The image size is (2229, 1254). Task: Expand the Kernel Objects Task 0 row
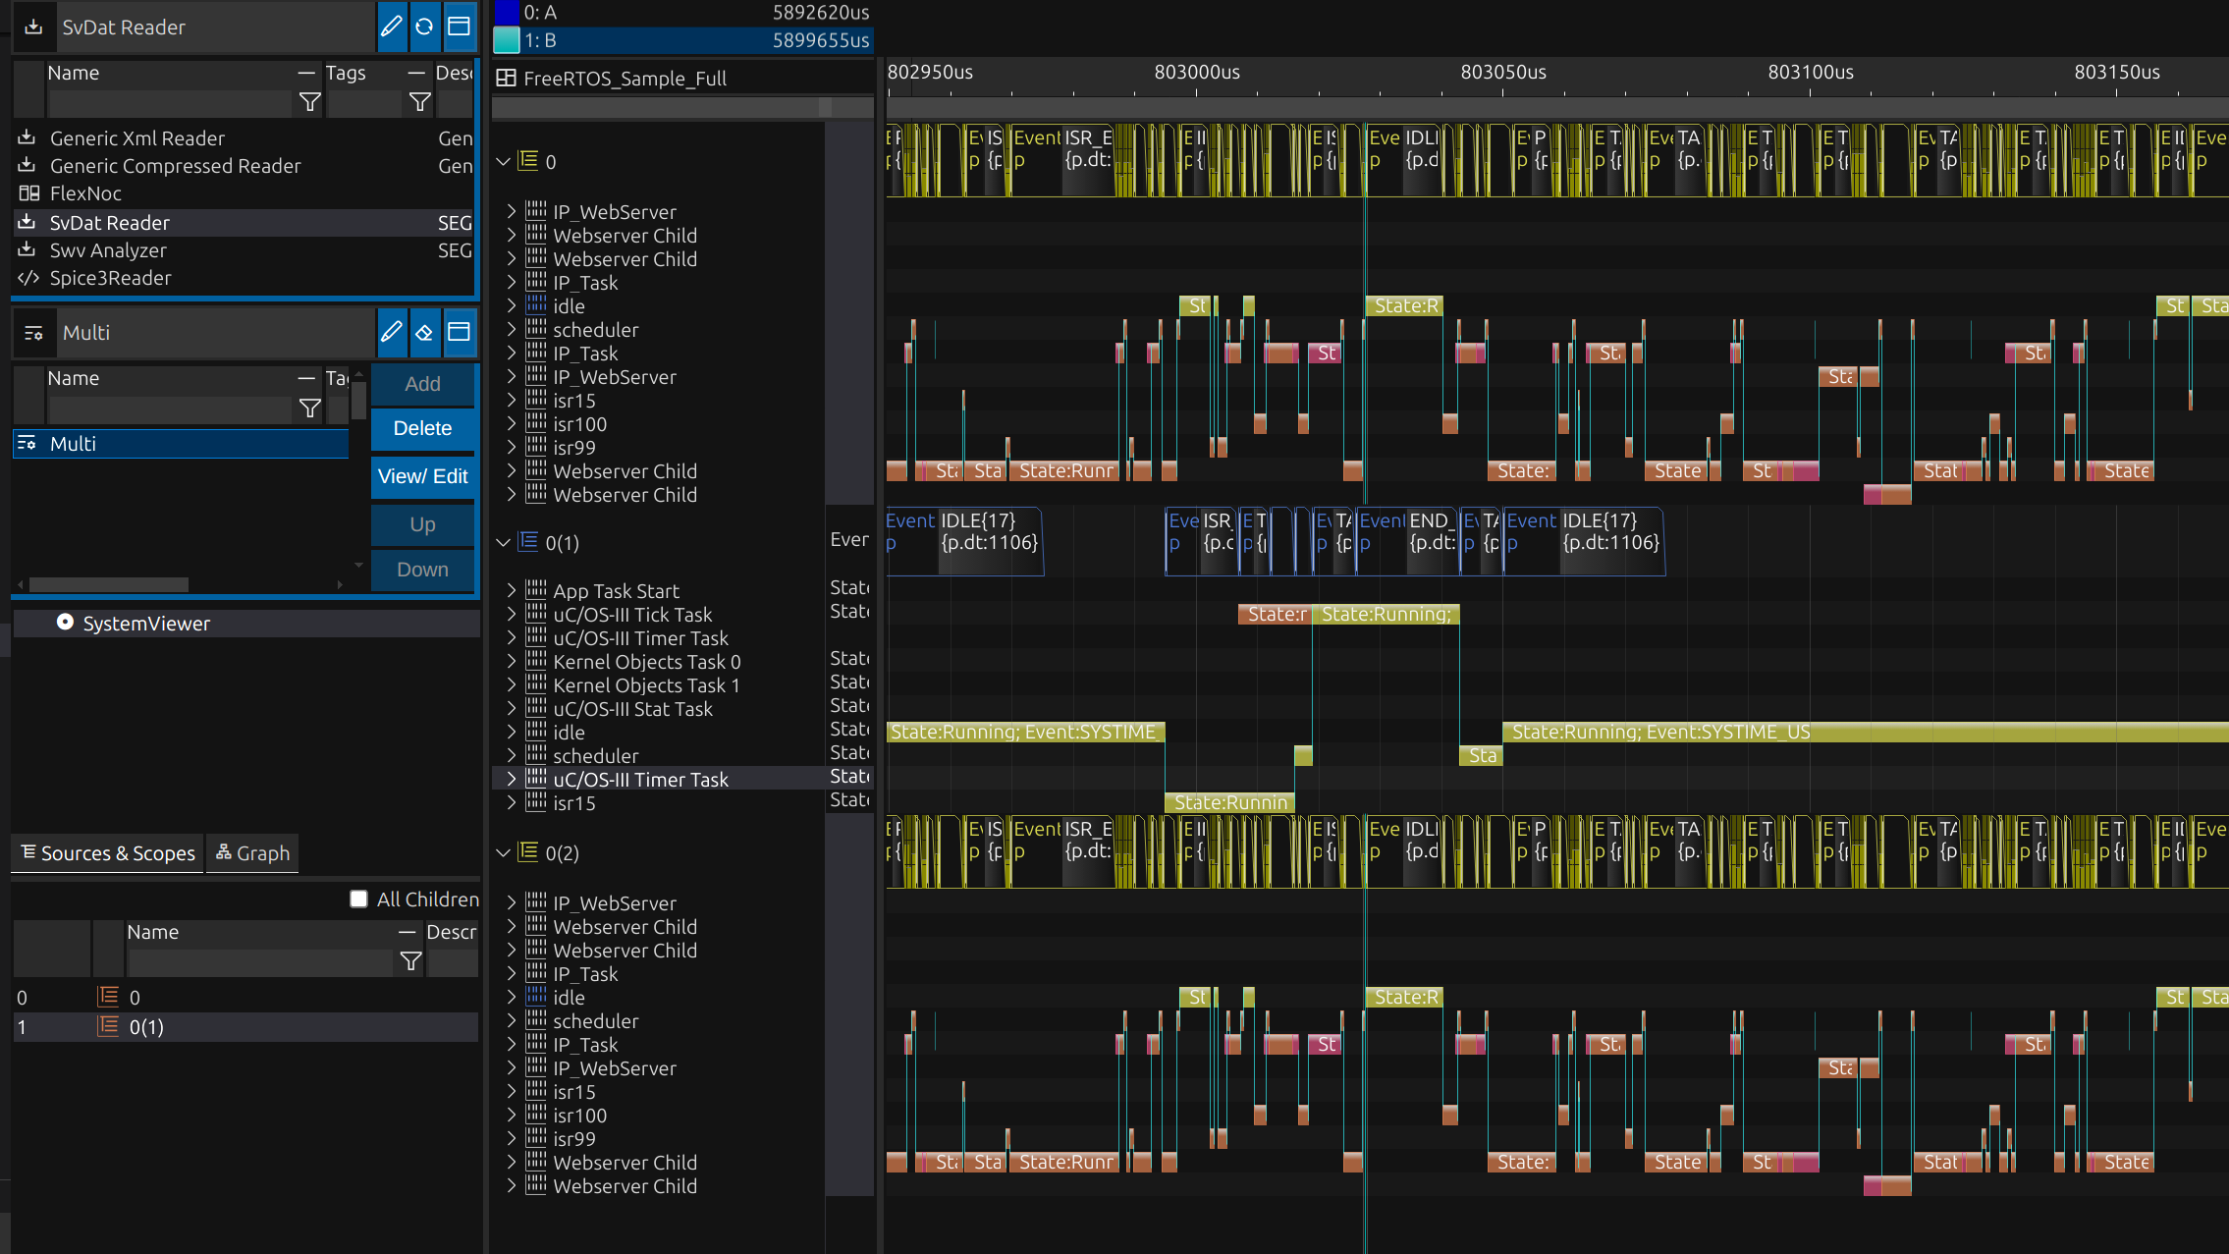click(512, 661)
